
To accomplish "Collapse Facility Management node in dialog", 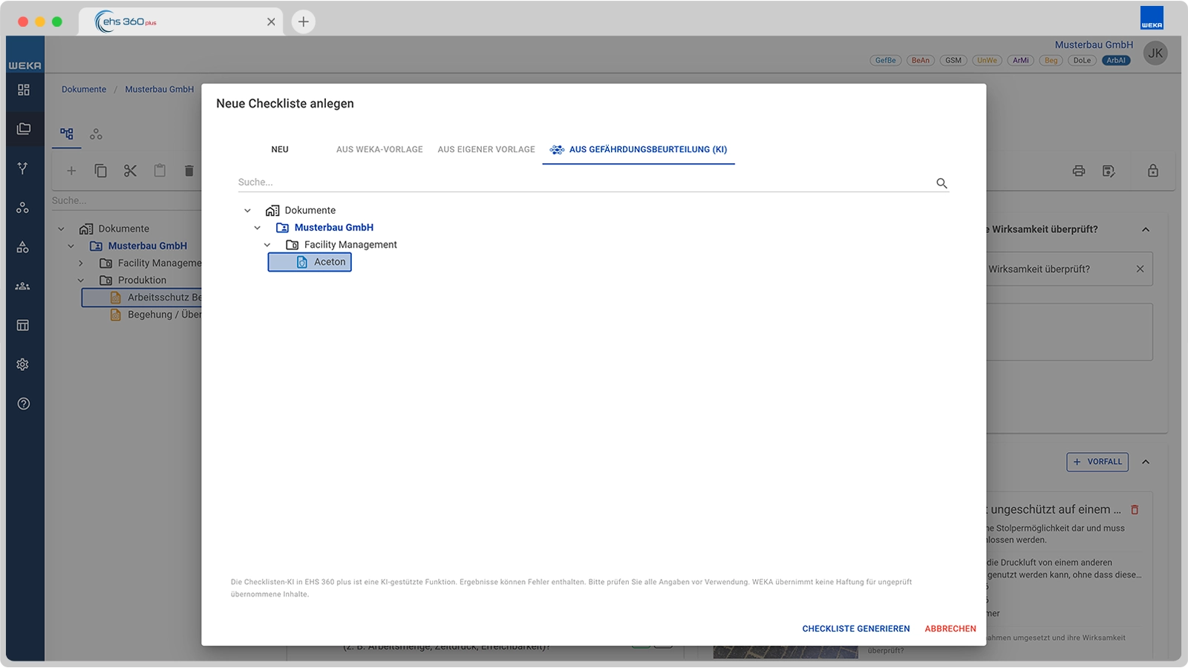I will 267,245.
